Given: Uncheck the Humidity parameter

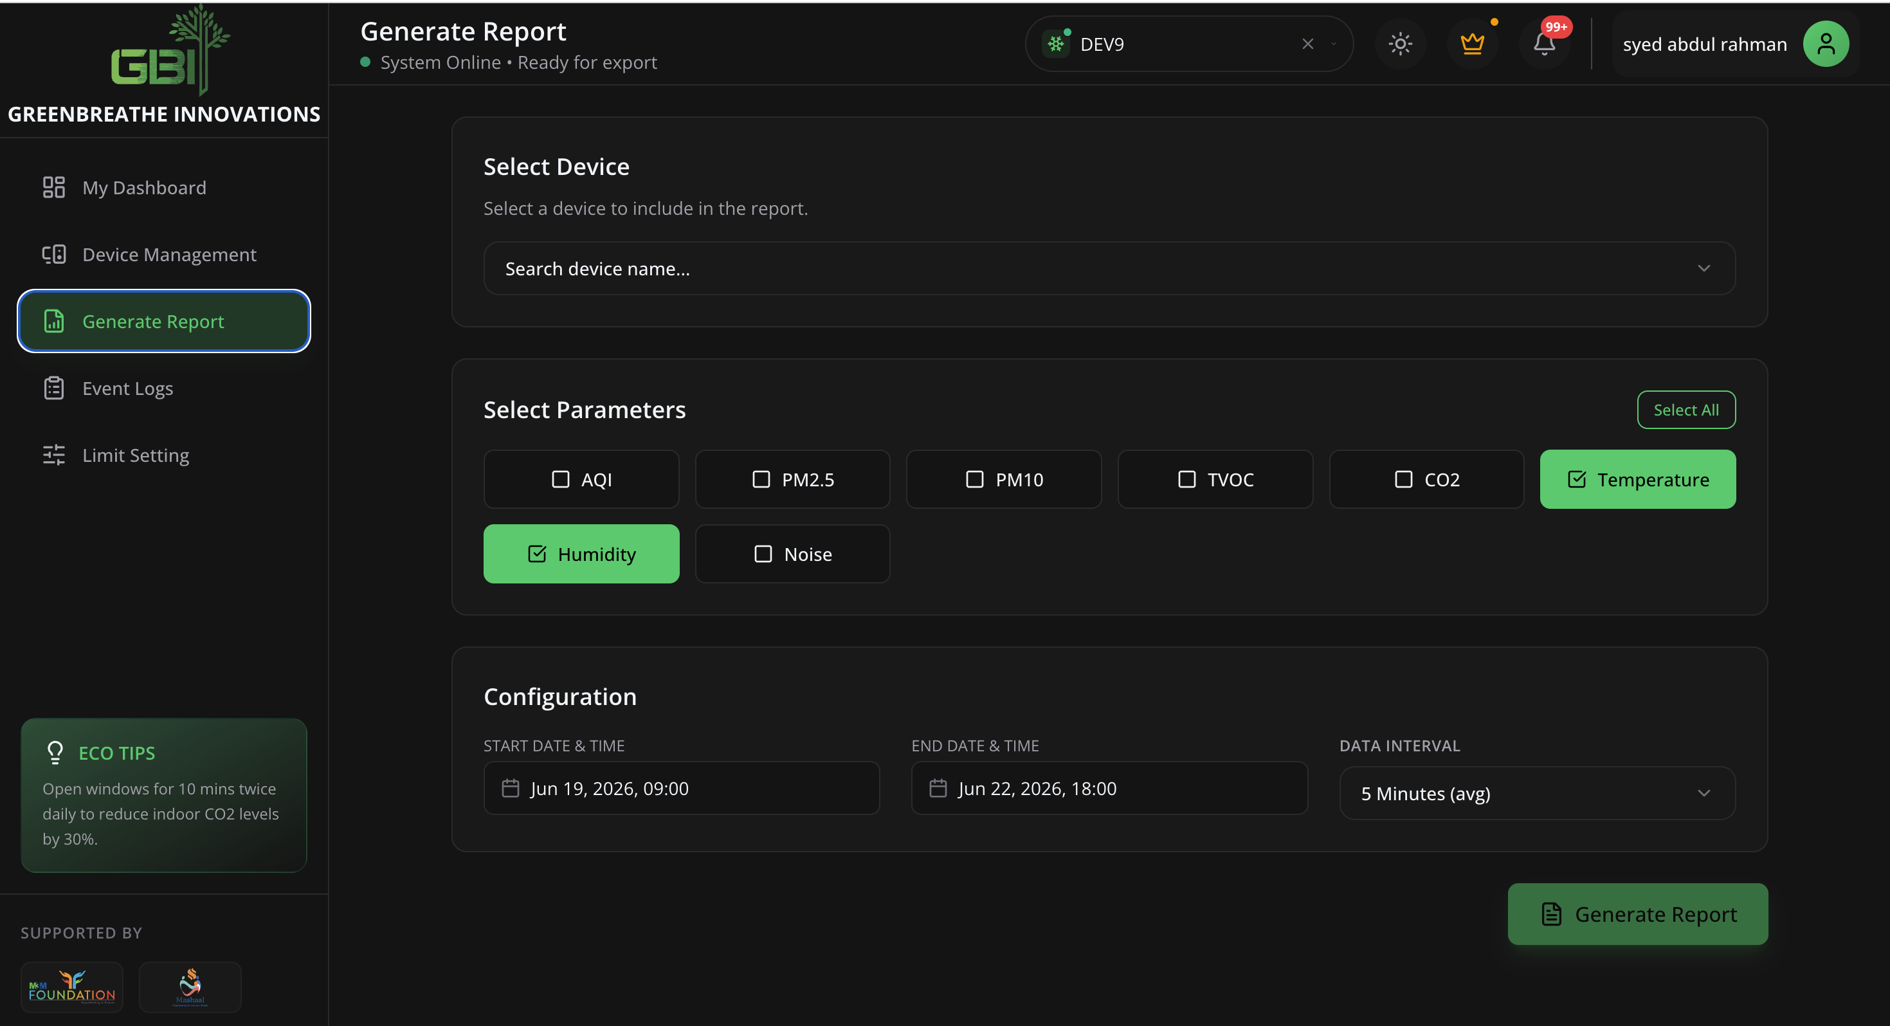Looking at the screenshot, I should coord(581,553).
